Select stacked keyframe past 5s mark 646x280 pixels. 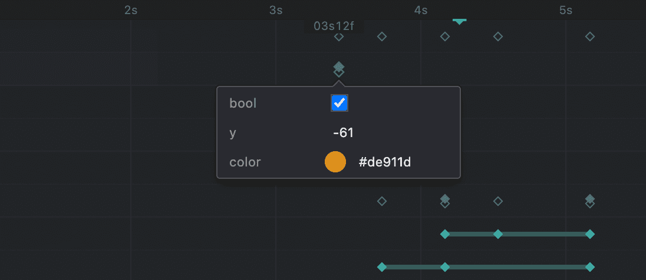point(590,201)
